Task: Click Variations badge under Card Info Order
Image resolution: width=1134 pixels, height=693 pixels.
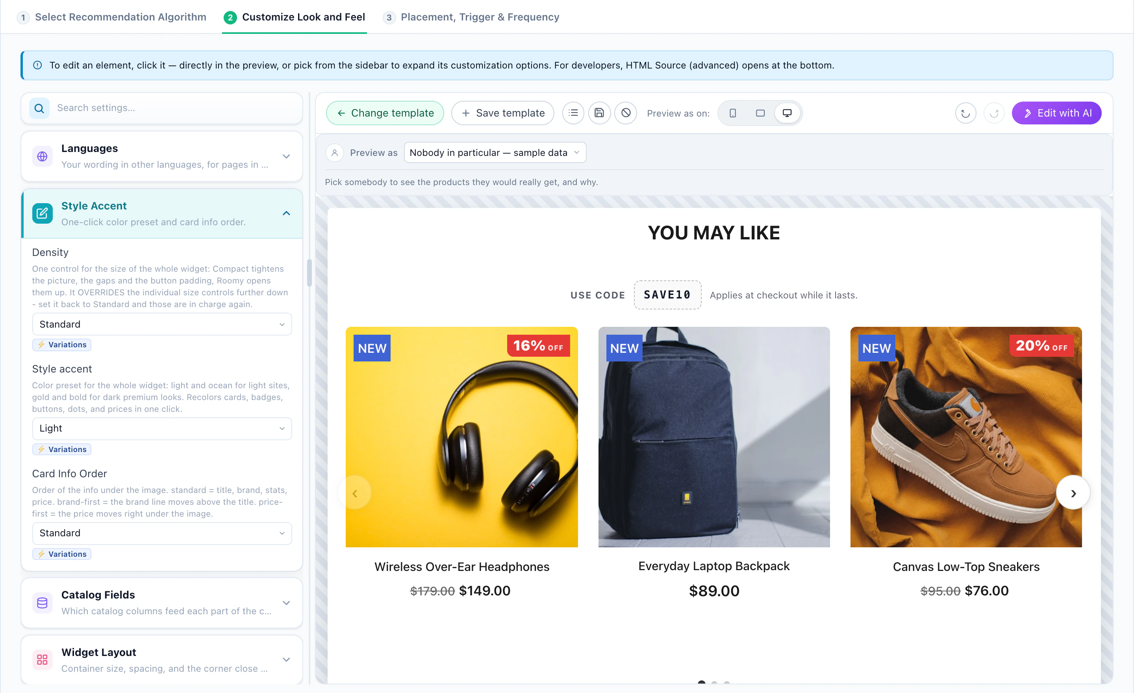Action: pyautogui.click(x=62, y=554)
